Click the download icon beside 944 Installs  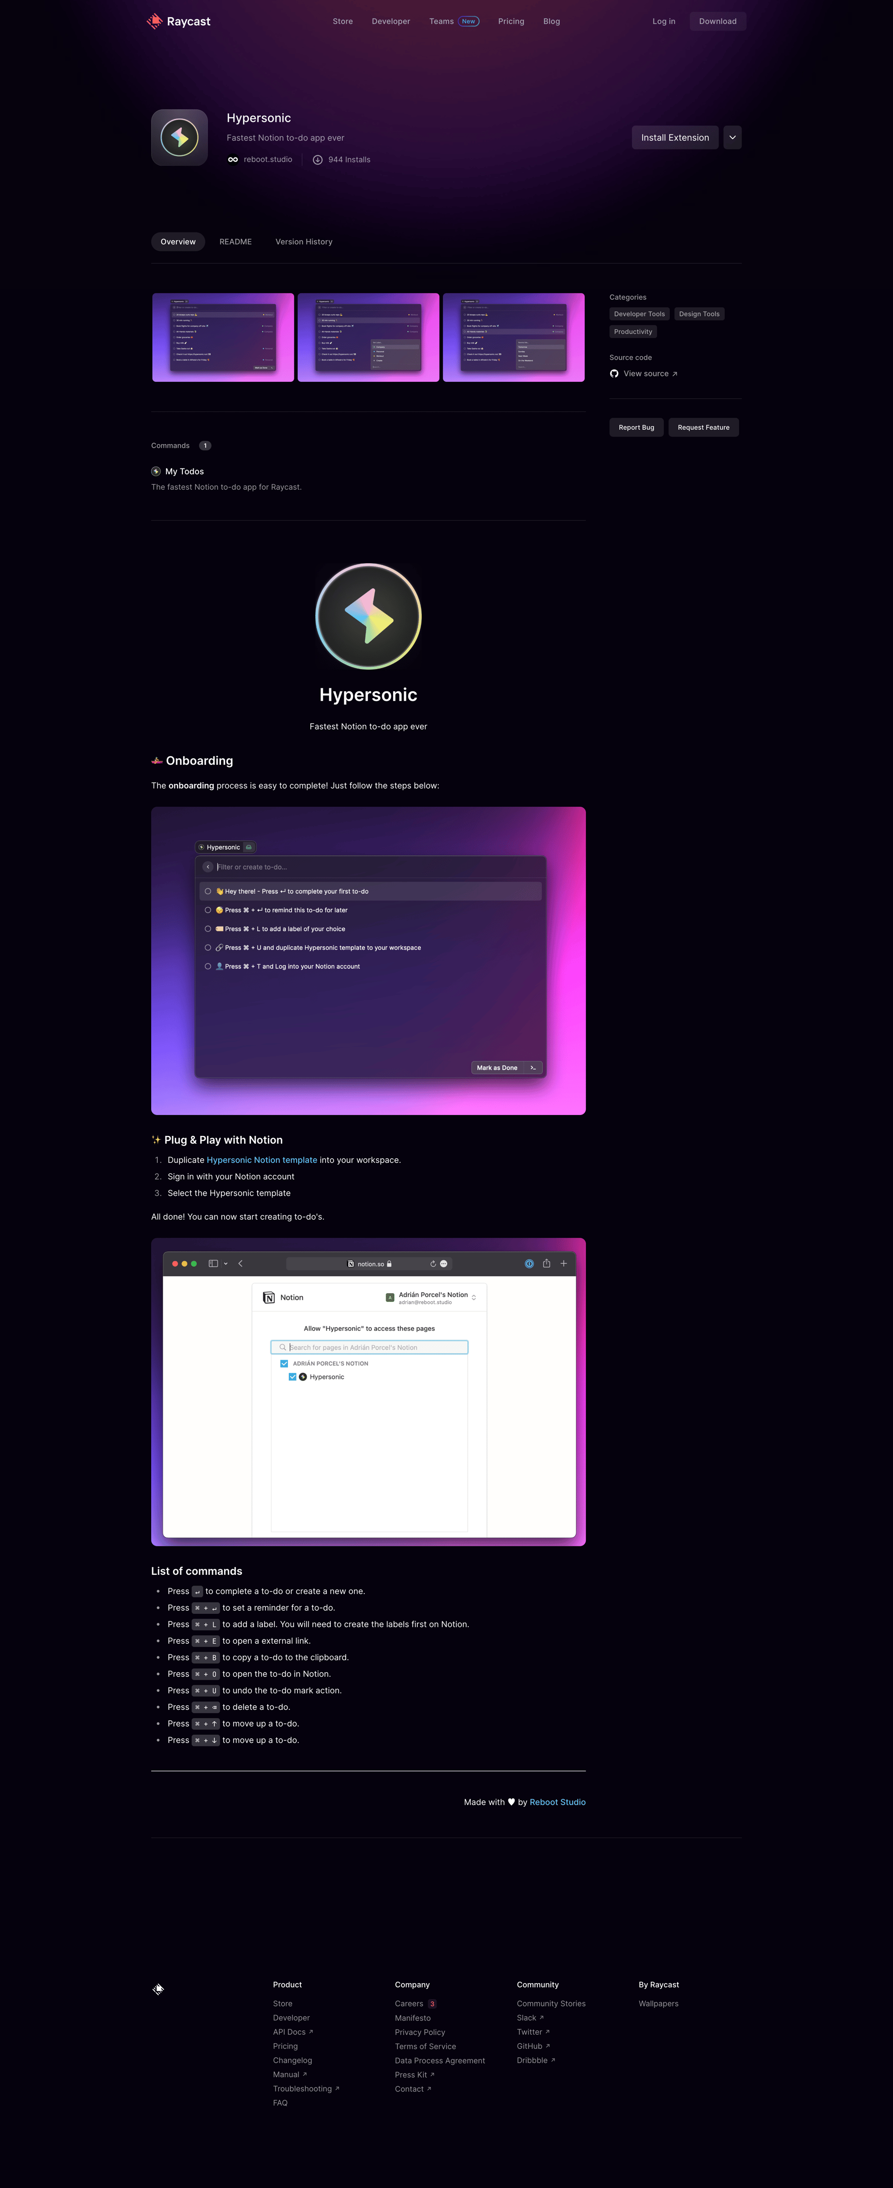coord(318,159)
